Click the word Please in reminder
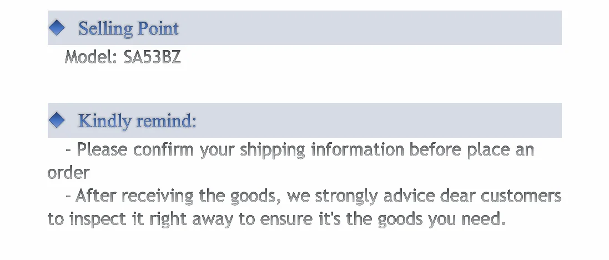 pyautogui.click(x=102, y=150)
